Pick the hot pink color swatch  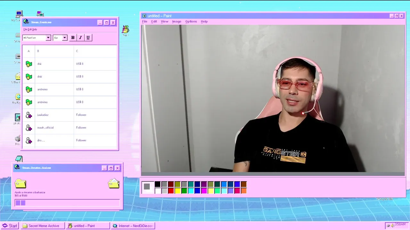(x=237, y=191)
